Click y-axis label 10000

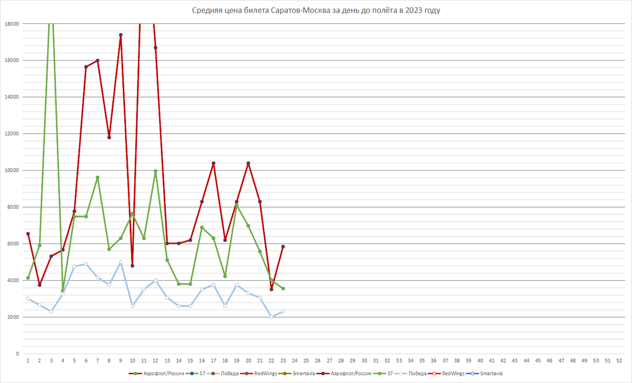(12, 170)
